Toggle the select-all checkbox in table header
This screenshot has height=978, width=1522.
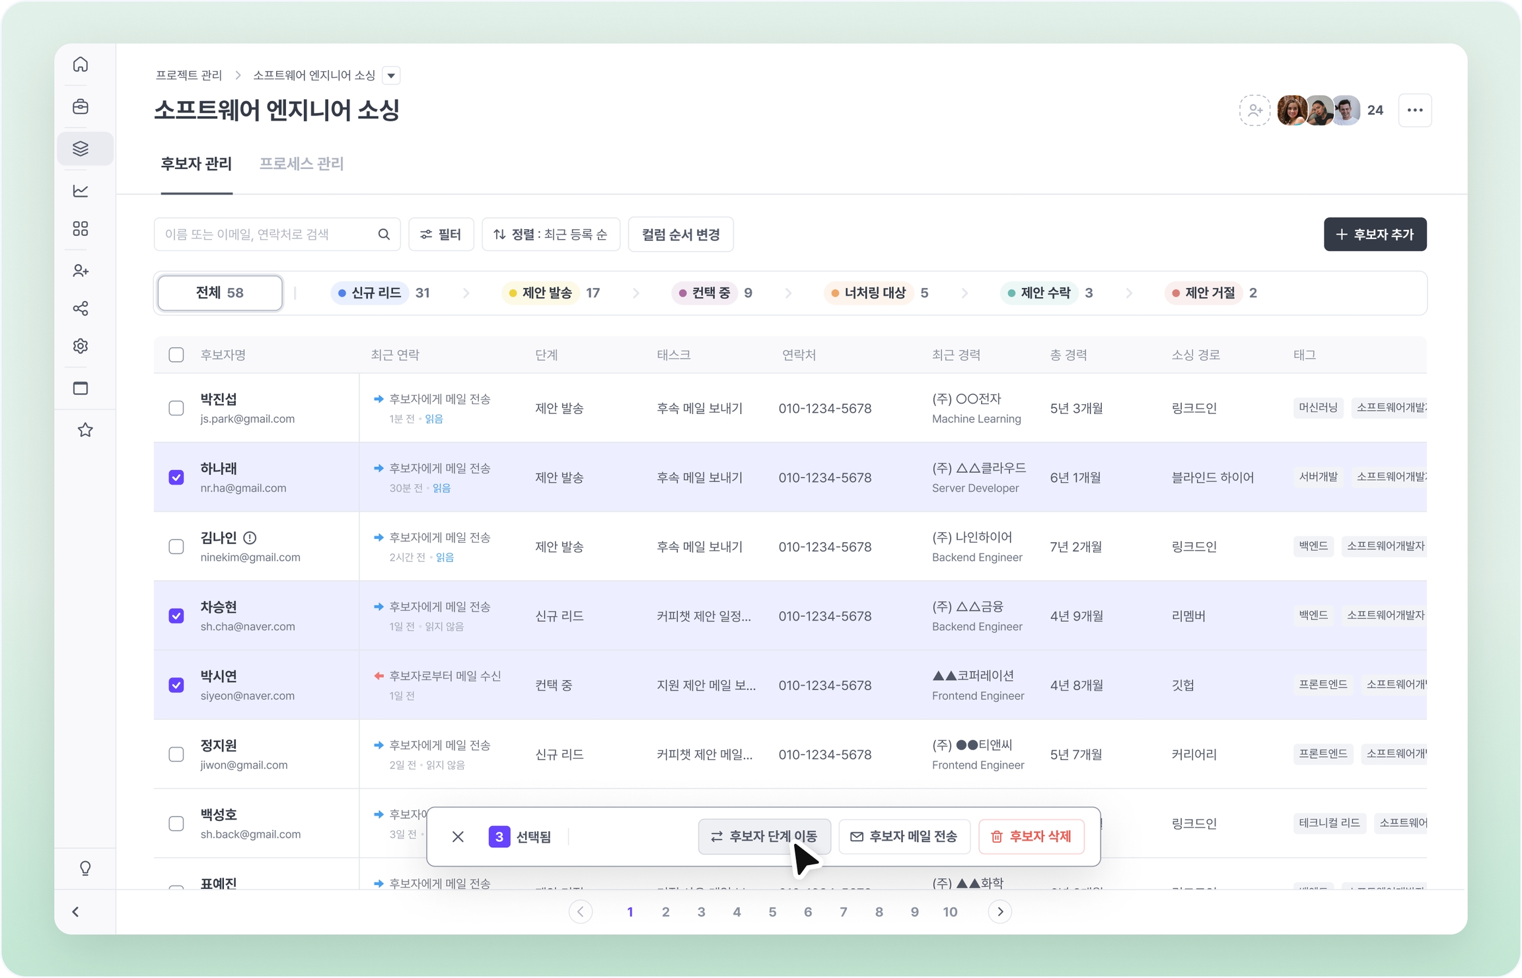176,355
